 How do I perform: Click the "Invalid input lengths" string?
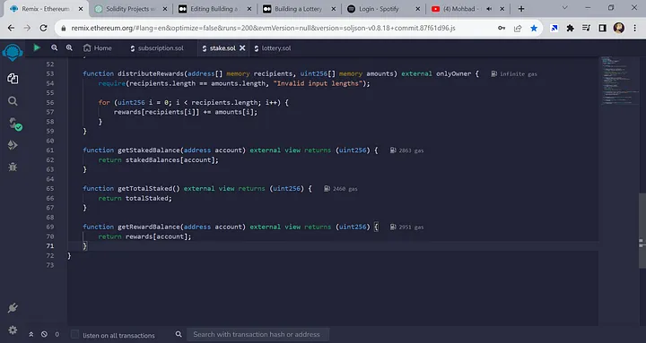coord(318,83)
